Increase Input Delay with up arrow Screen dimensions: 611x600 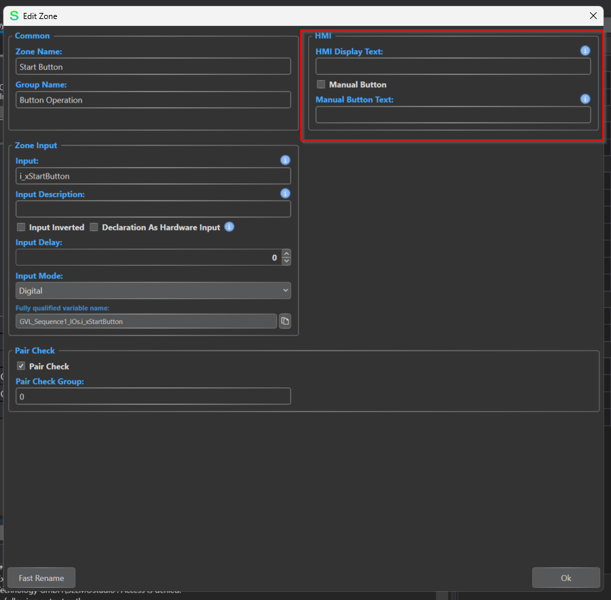[286, 253]
